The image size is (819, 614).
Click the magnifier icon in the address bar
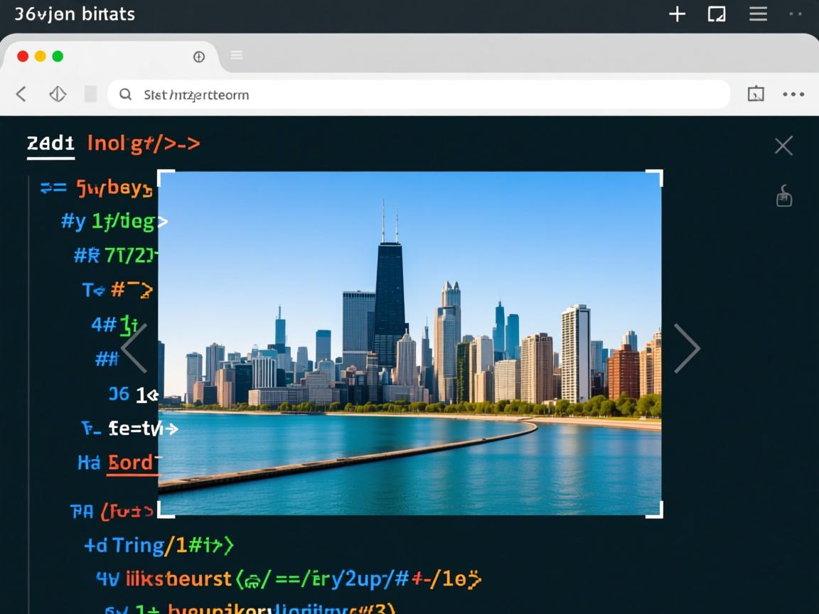coord(126,94)
